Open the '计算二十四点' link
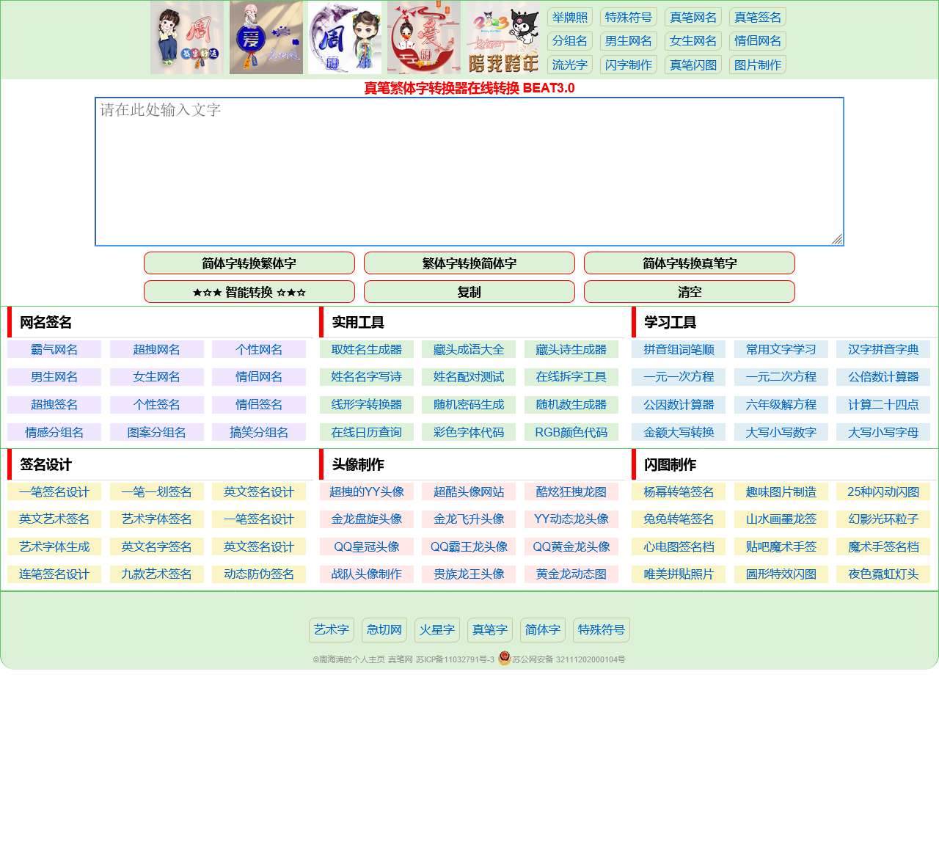This screenshot has width=939, height=856. 883,405
